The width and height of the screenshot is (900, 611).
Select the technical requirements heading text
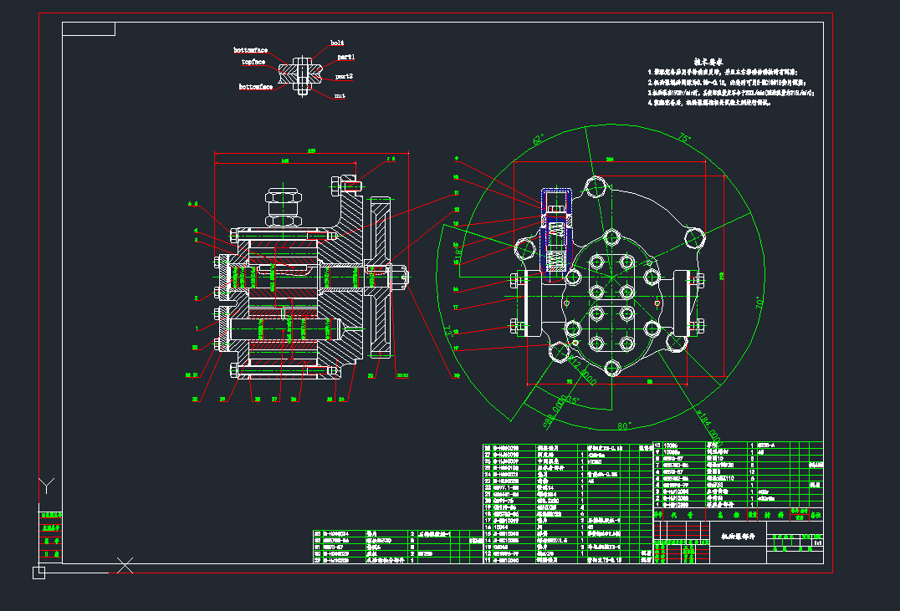point(707,62)
